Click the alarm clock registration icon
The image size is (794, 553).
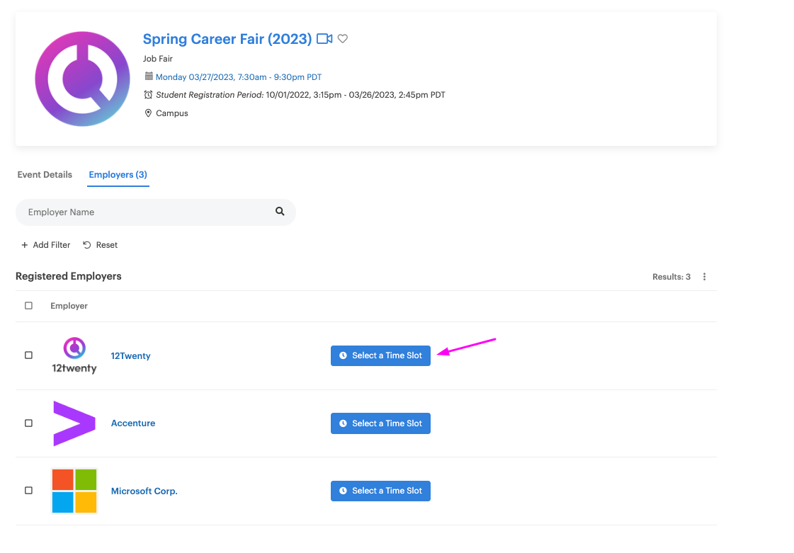[148, 95]
